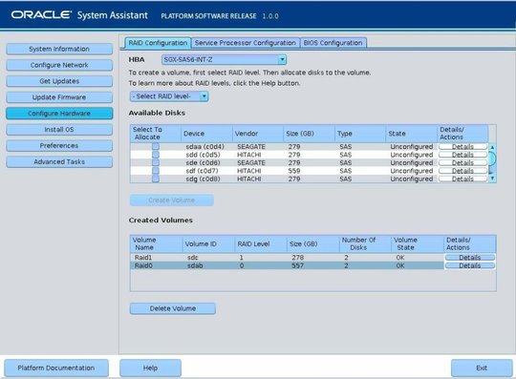This screenshot has width=516, height=379.
Task: Click the Help button
Action: pyautogui.click(x=150, y=368)
